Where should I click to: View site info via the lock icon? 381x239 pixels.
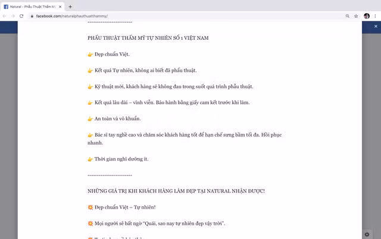[x=33, y=16]
